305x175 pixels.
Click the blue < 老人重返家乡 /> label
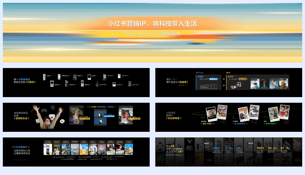[x=240, y=124]
